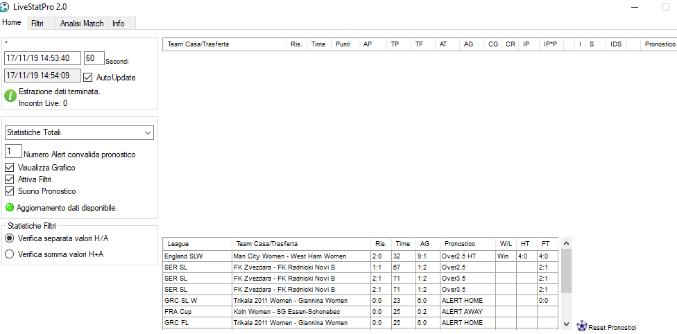Click Numero Alert convalida input box
The image size is (677, 334).
[13, 151]
